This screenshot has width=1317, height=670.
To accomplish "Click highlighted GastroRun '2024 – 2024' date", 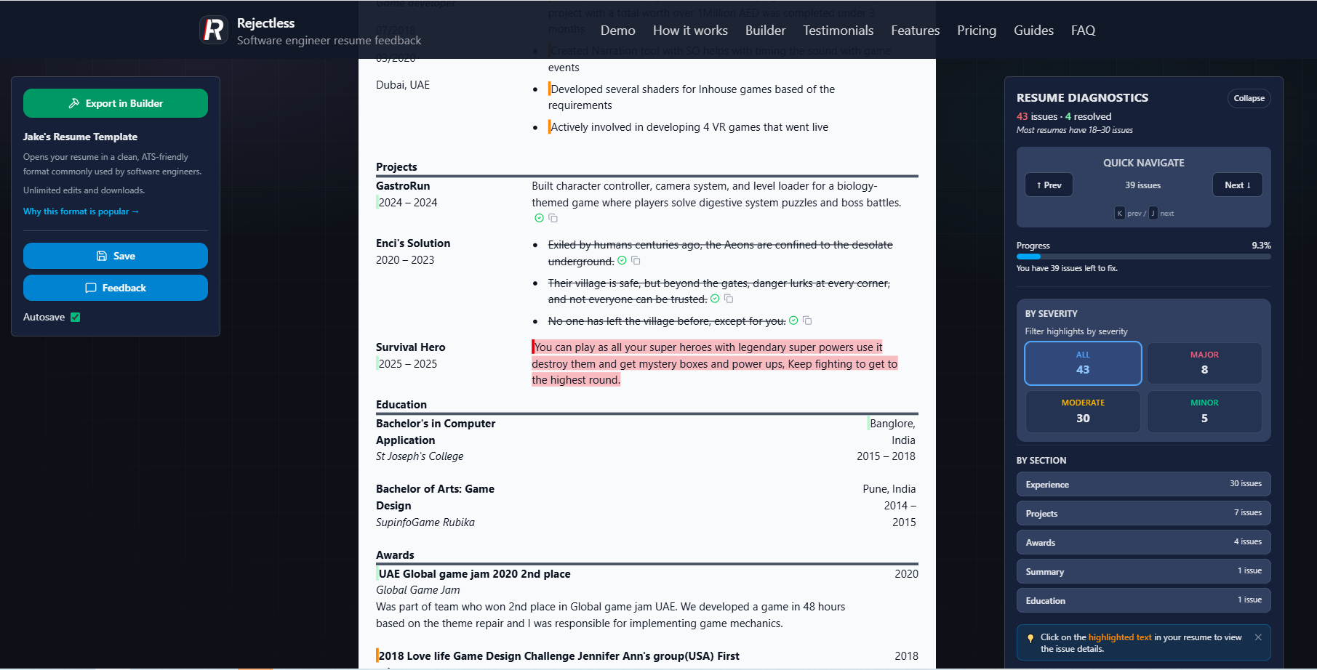I will click(x=407, y=203).
